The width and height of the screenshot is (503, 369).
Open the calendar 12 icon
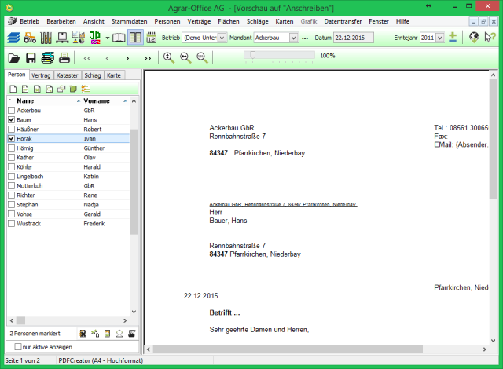[151, 38]
